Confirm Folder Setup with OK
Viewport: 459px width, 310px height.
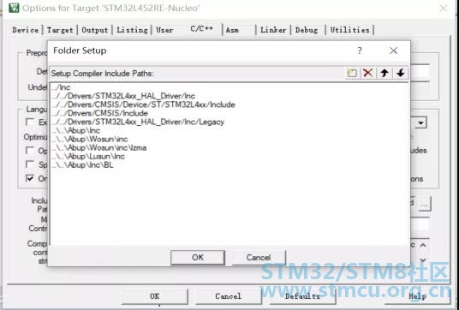coord(198,257)
